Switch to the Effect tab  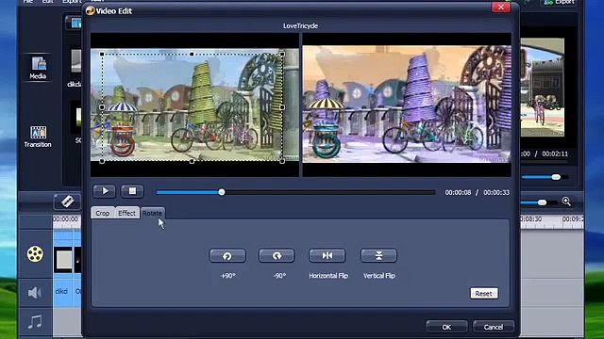click(x=126, y=213)
